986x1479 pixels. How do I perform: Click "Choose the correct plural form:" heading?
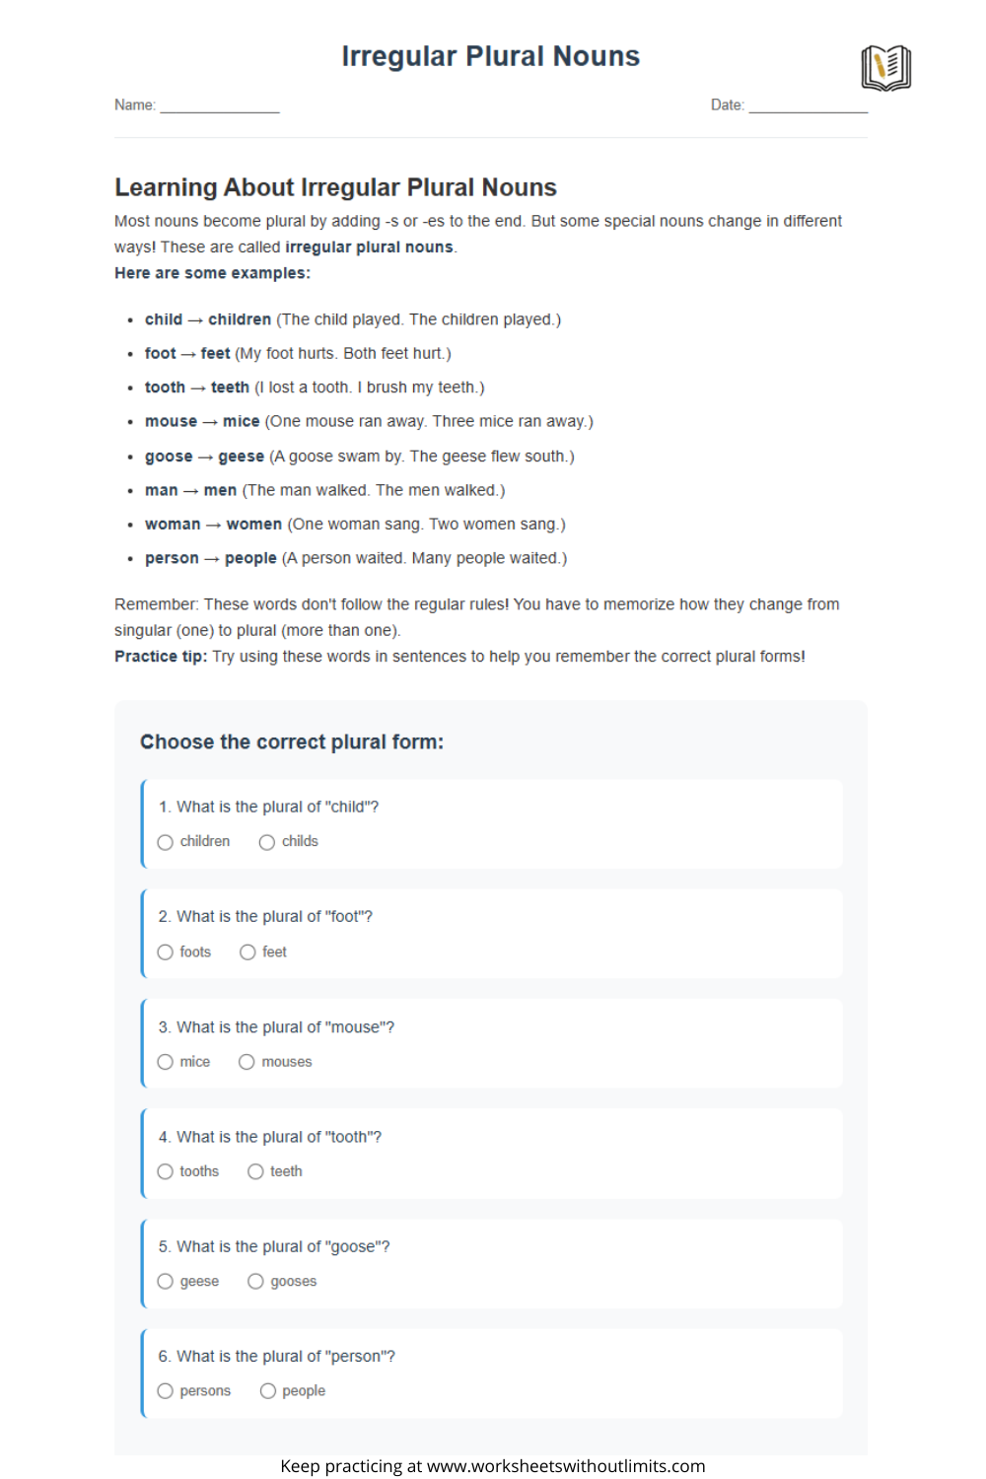pos(292,741)
